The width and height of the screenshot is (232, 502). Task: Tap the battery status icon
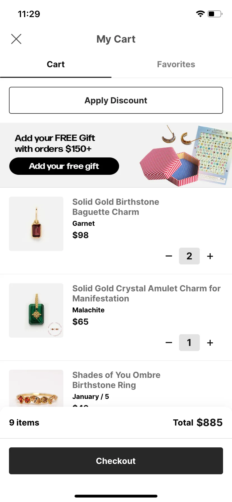click(x=215, y=14)
